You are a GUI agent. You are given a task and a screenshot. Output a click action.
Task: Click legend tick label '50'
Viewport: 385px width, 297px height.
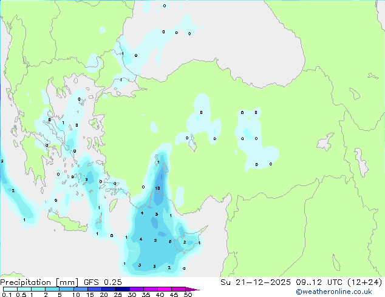click(188, 295)
